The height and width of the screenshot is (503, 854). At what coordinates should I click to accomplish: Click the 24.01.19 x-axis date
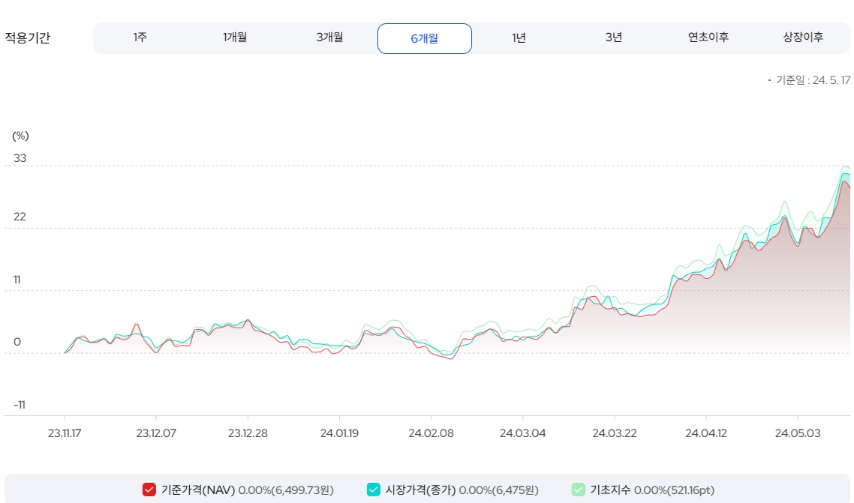pos(339,433)
